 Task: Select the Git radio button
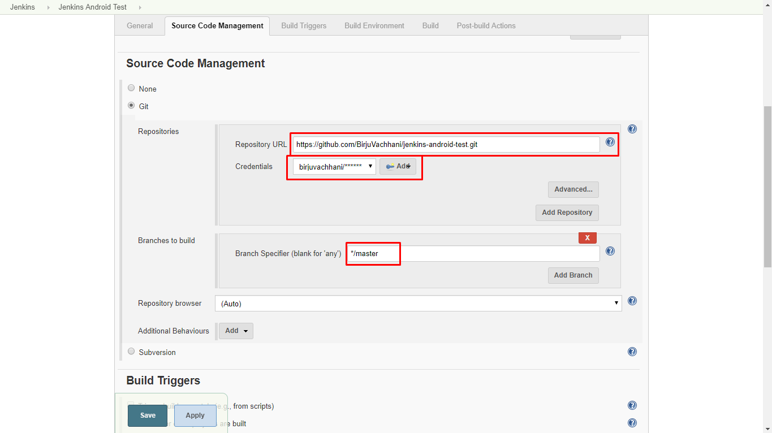(131, 106)
